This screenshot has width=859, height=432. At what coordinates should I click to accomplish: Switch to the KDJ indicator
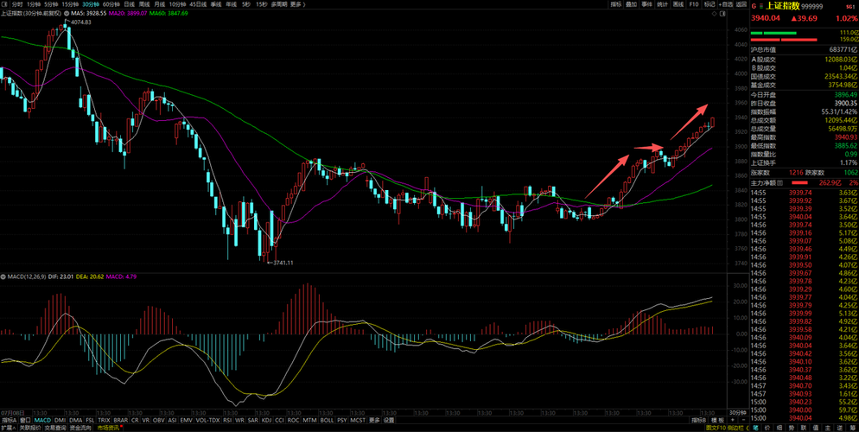point(266,420)
